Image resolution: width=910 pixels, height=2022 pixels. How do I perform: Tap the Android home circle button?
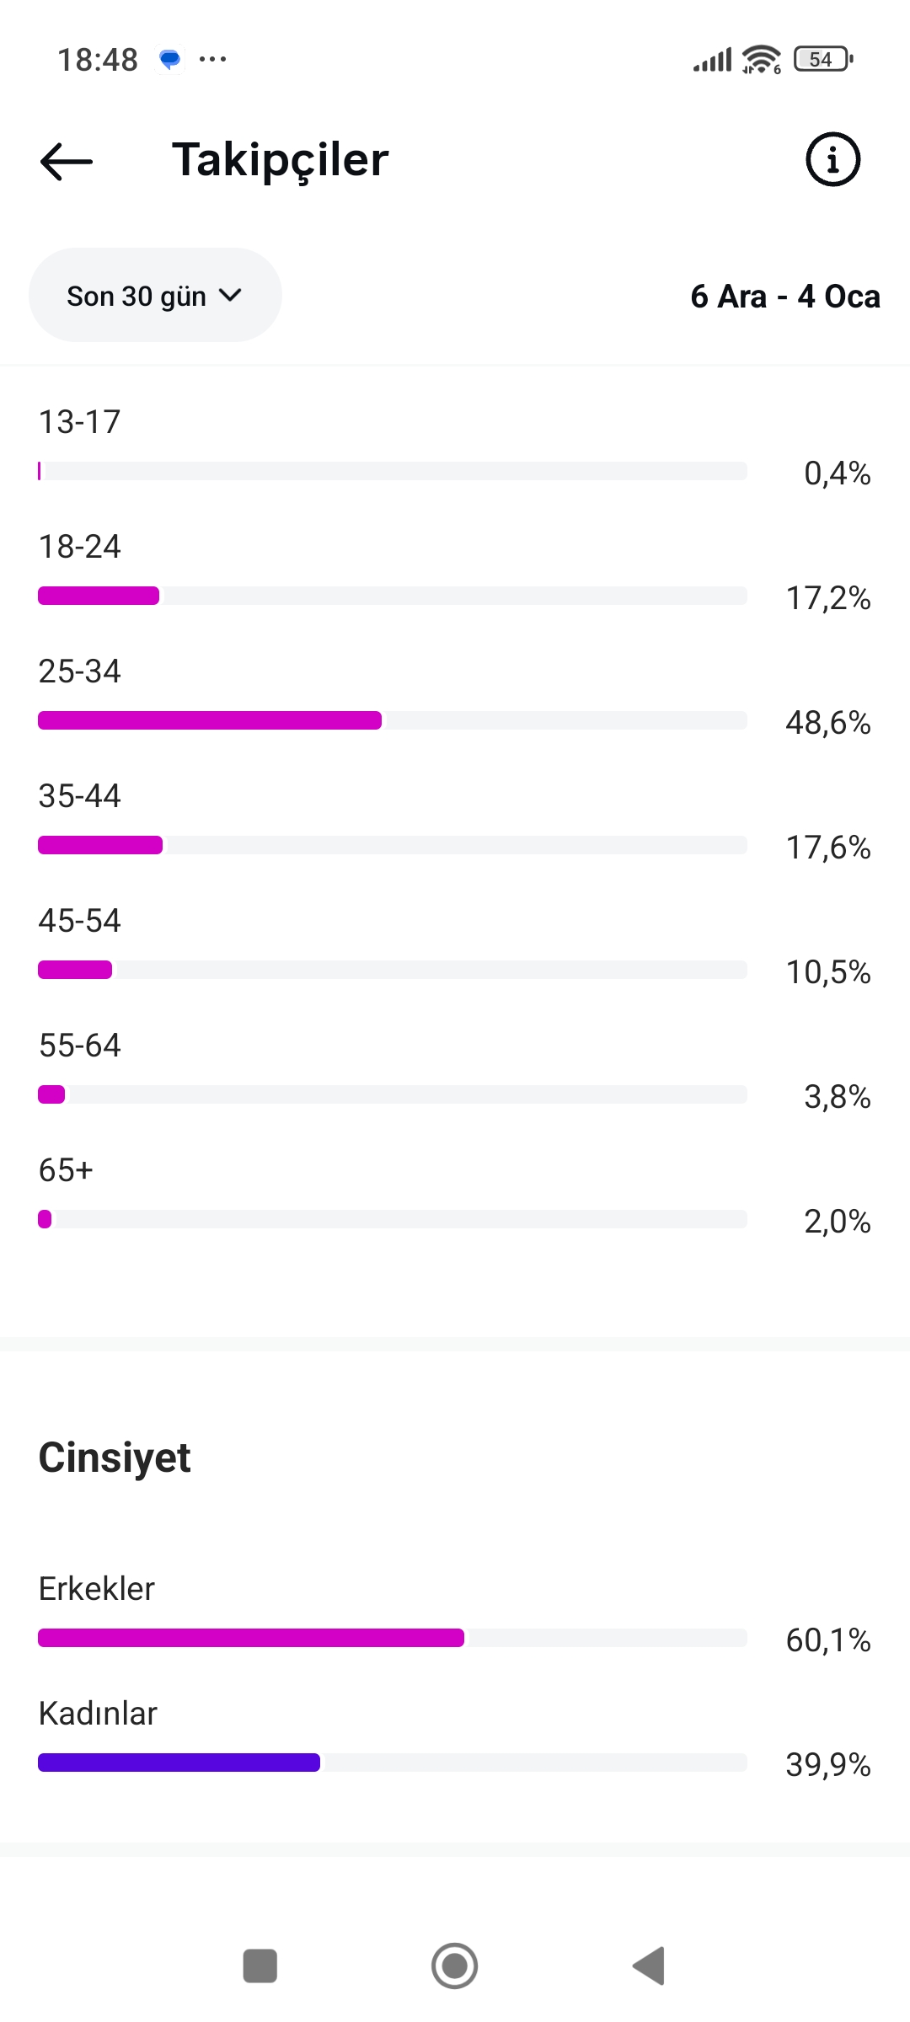click(455, 1966)
